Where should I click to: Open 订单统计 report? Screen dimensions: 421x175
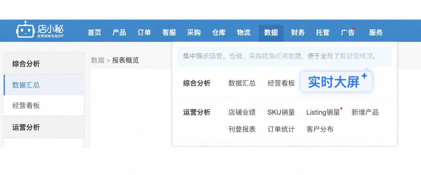click(281, 129)
